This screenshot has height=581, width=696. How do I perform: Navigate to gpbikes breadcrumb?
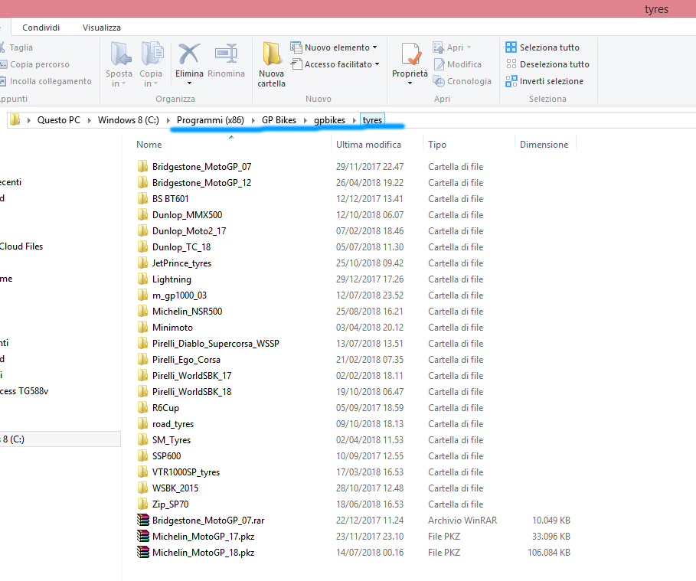(x=329, y=120)
